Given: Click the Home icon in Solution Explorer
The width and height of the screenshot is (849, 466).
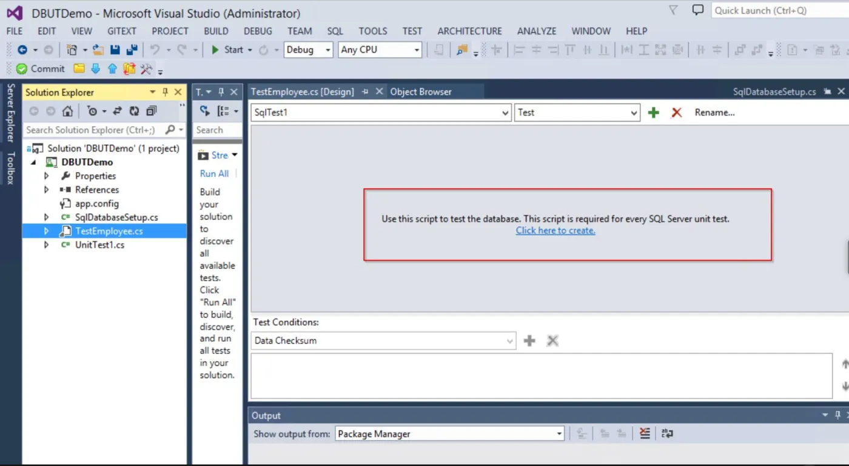Looking at the screenshot, I should [x=68, y=112].
